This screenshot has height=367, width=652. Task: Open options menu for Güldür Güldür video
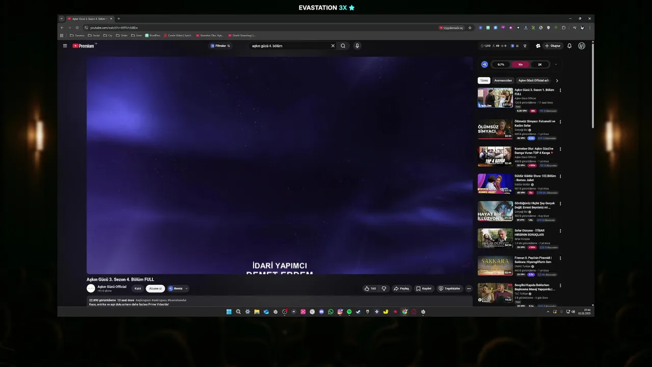pyautogui.click(x=560, y=176)
